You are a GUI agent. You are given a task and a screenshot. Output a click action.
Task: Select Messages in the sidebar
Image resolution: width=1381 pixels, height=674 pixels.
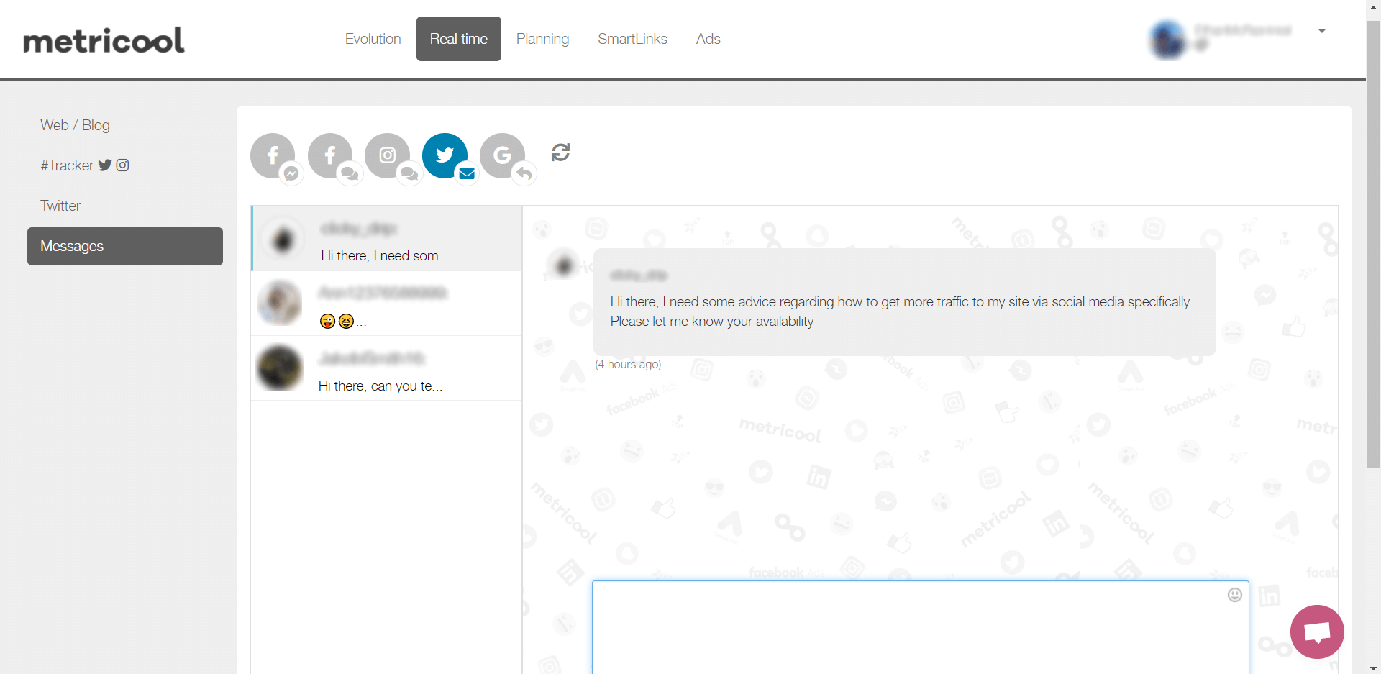[x=125, y=246]
